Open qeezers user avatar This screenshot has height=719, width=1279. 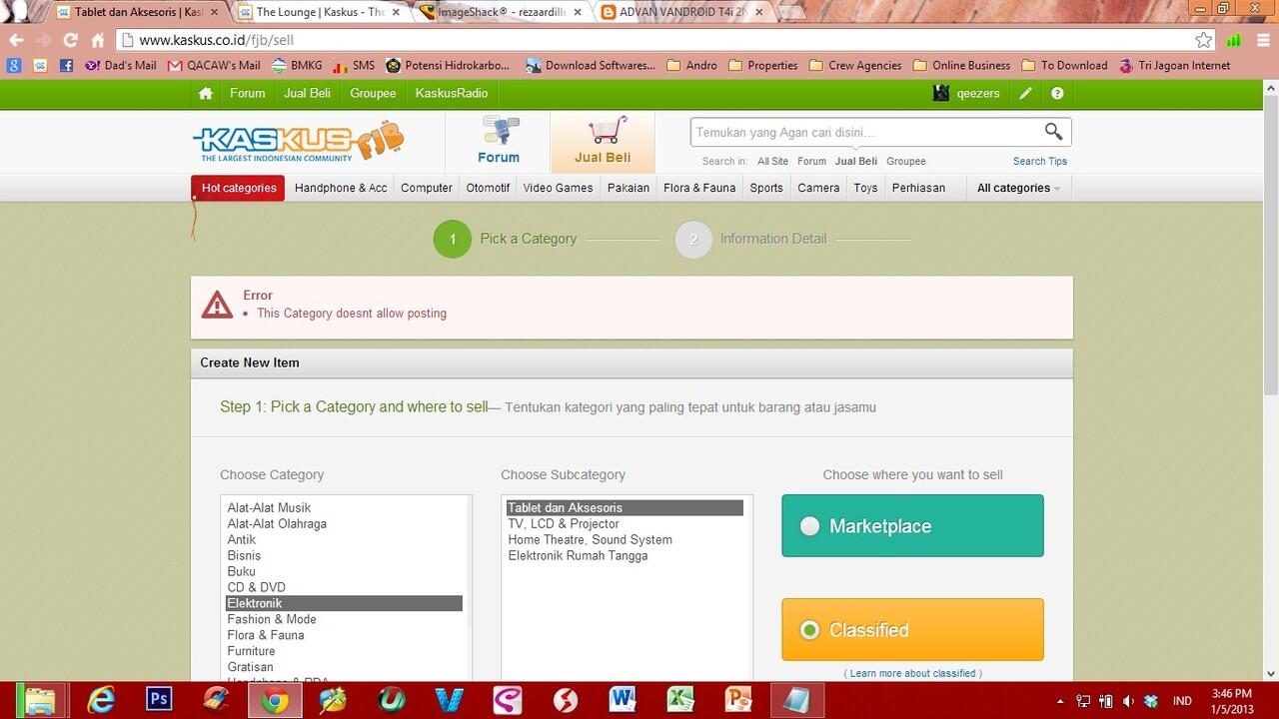(940, 93)
